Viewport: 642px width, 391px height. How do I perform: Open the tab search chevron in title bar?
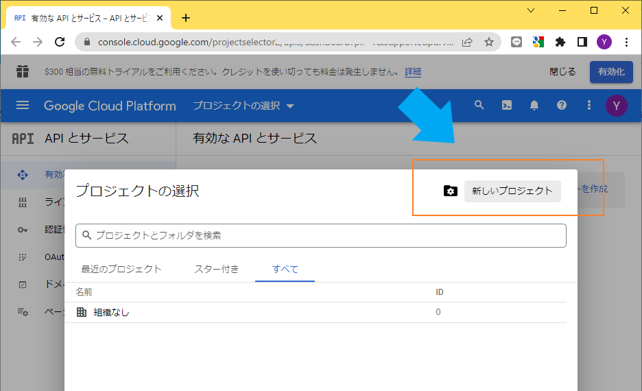(x=531, y=11)
